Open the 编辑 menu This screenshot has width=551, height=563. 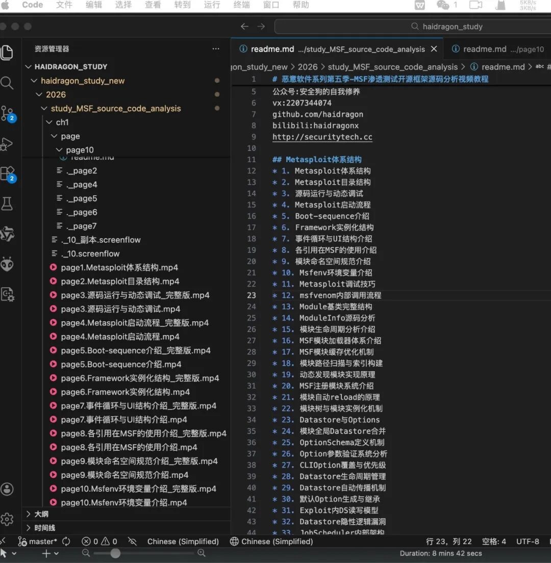pyautogui.click(x=94, y=5)
